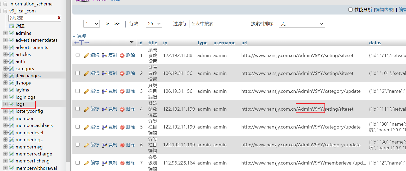Open the memberticheng table

[33, 161]
